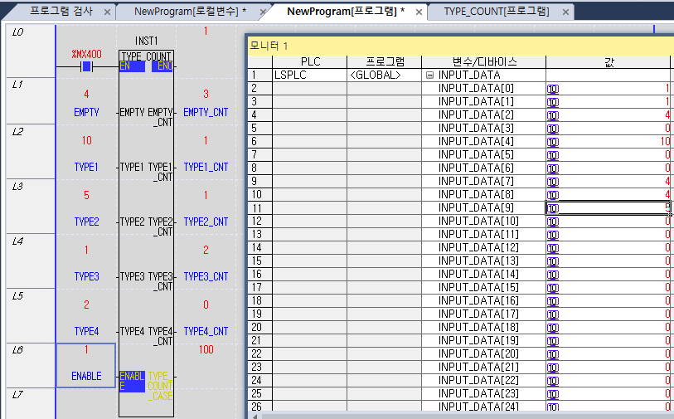Select rung label L3 in the ladder margin
Screen dimensions: 674x419
[x=17, y=186]
